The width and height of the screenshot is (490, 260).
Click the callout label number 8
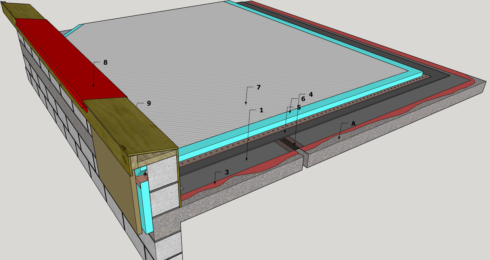coord(105,63)
